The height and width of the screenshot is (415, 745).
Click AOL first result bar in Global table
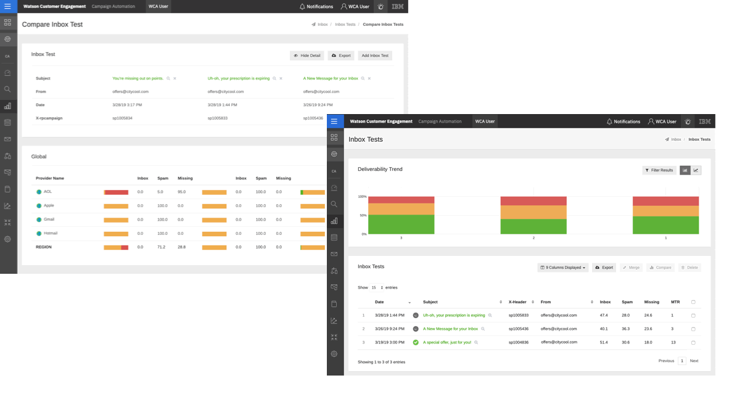coord(116,192)
